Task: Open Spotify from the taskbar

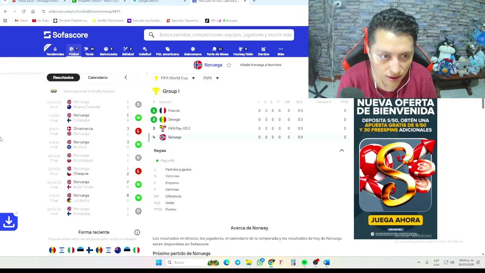Action: [304, 262]
